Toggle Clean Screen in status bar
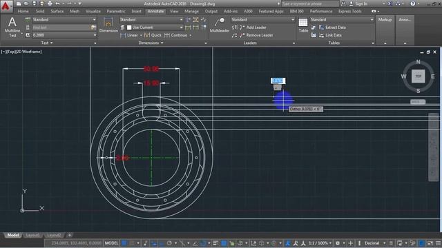 point(430,243)
